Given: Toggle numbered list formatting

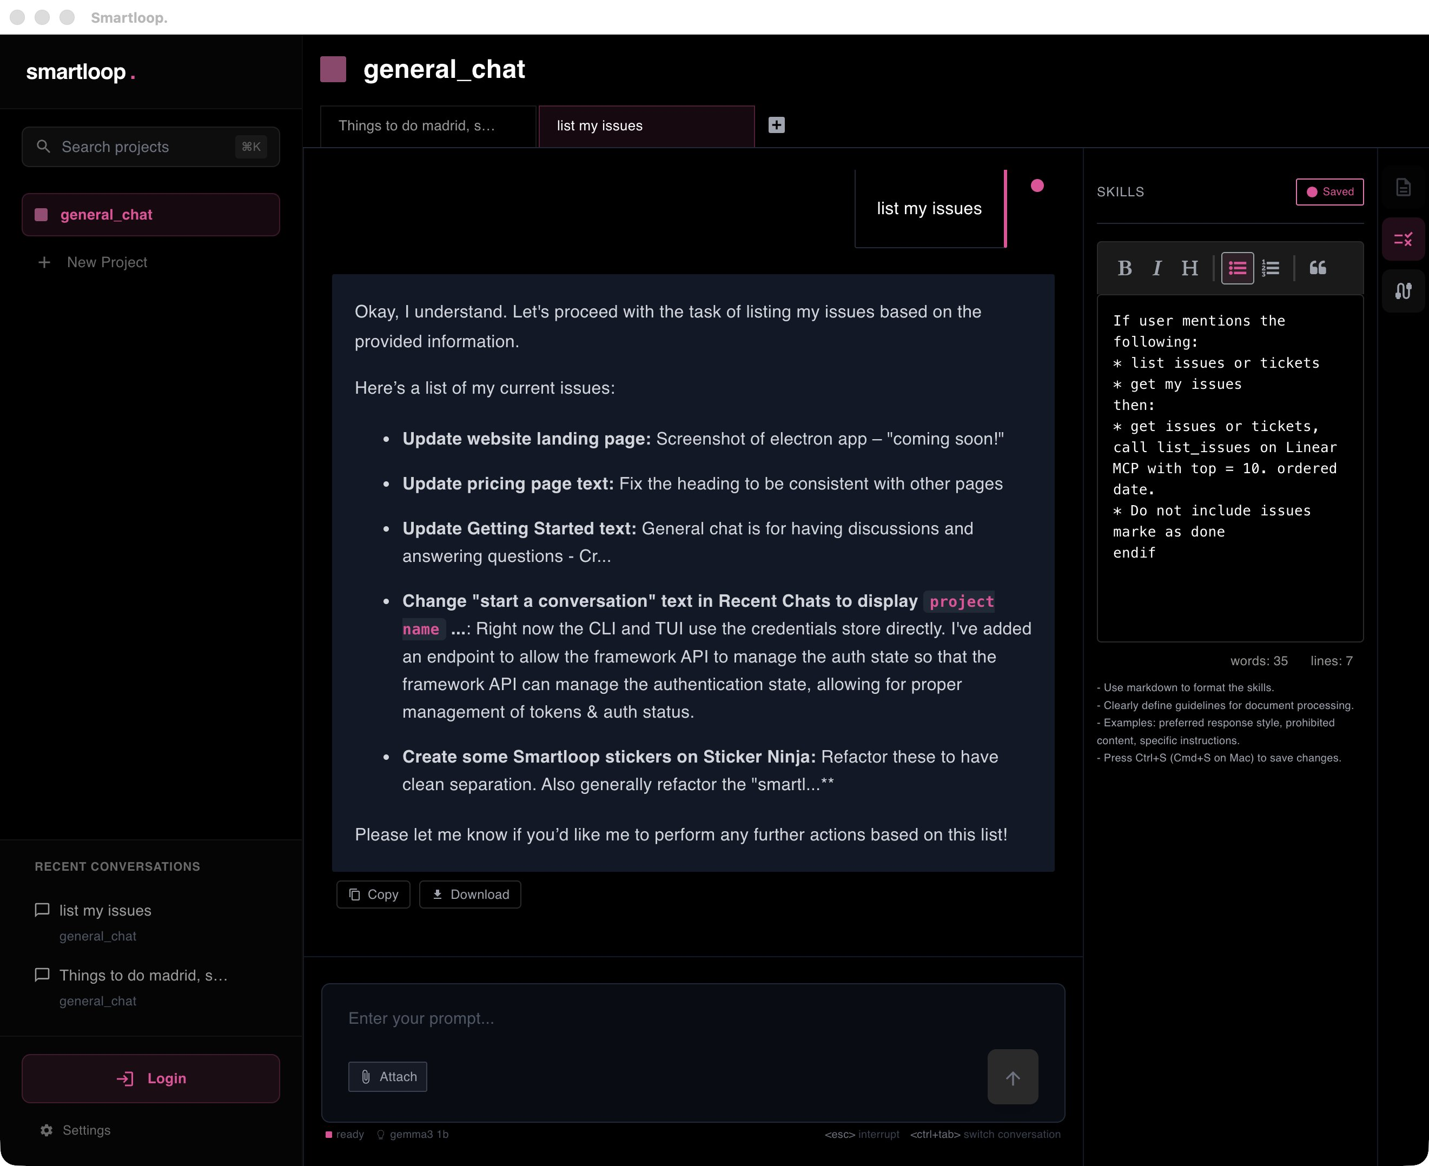Looking at the screenshot, I should click(x=1270, y=268).
